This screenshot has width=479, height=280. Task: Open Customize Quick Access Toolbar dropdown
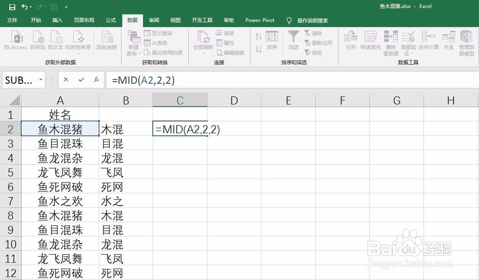66,7
